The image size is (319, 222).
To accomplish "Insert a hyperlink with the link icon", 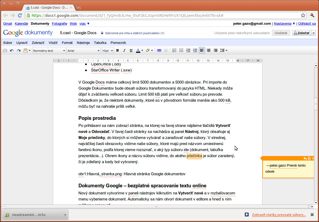I will [x=159, y=50].
